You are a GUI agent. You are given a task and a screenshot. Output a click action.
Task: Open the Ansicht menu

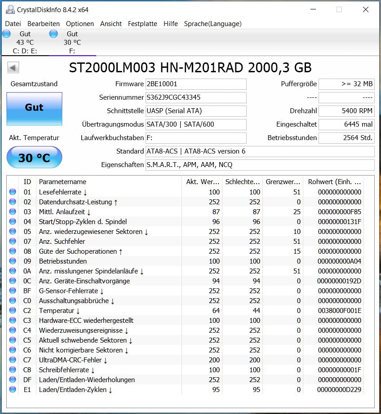tap(111, 24)
